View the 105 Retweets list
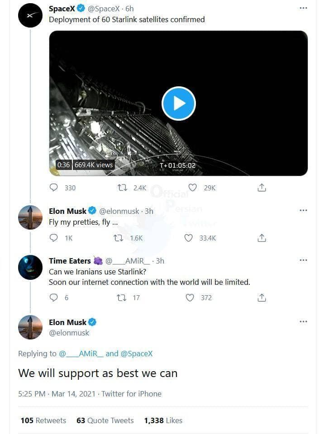324x434 pixels. point(43,420)
